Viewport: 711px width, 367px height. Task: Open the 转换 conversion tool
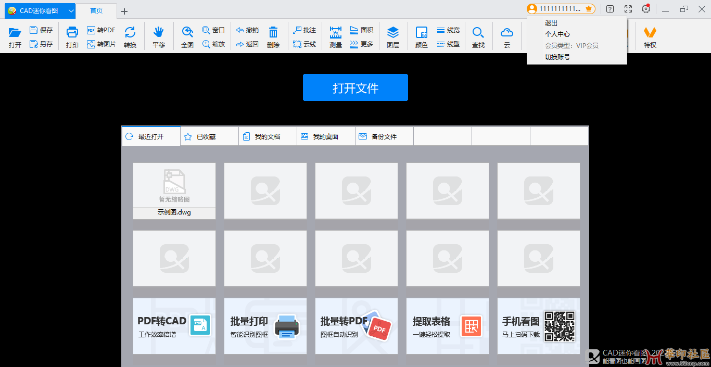[130, 37]
